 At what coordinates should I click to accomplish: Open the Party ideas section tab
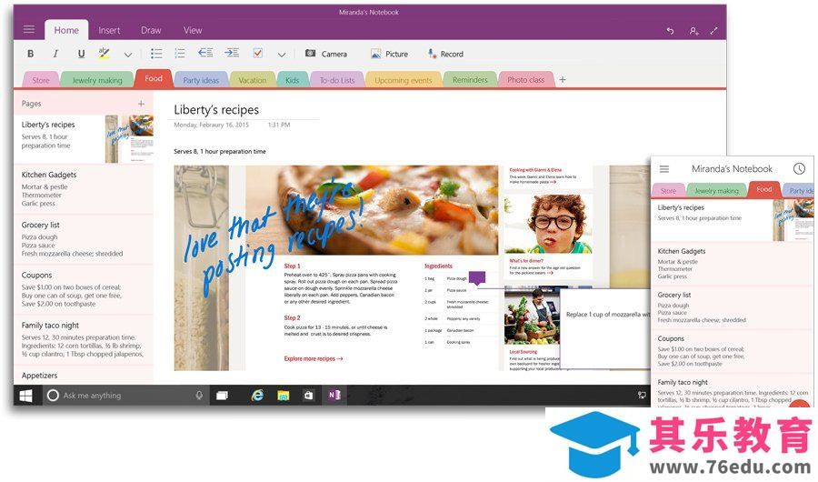(201, 80)
